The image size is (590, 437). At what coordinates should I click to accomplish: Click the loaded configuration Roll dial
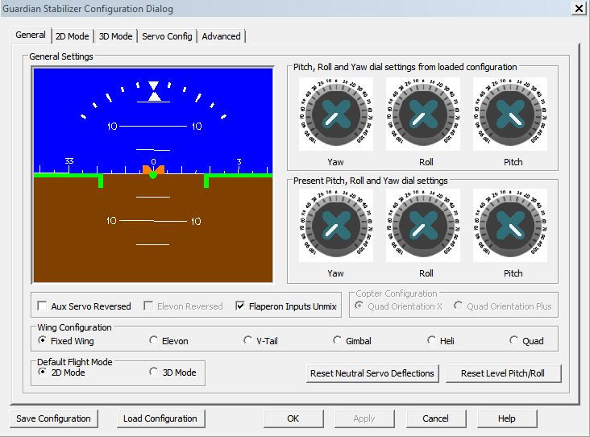coord(423,114)
